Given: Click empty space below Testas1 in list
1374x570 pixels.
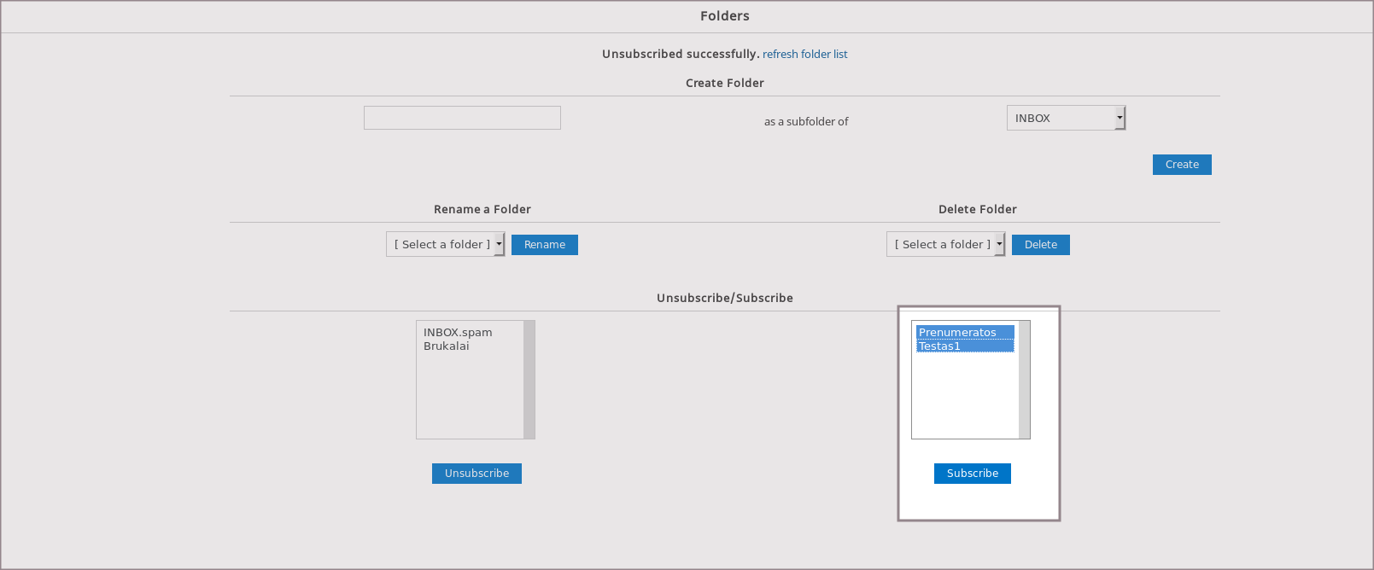Looking at the screenshot, I should [x=965, y=397].
